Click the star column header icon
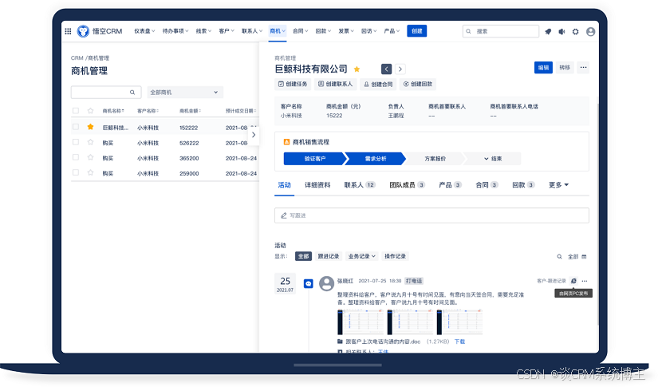 pyautogui.click(x=90, y=111)
